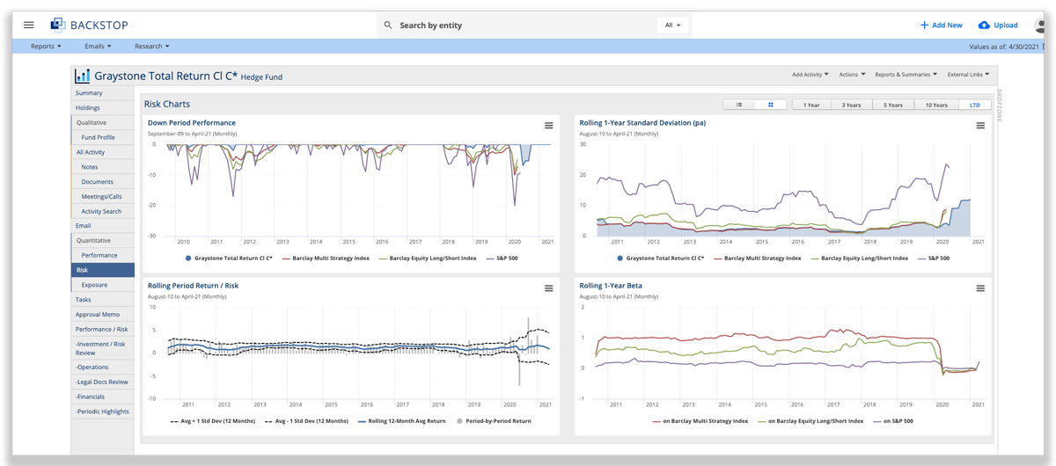Open the Down Period Performance chart menu
The image size is (1056, 466).
pyautogui.click(x=549, y=126)
